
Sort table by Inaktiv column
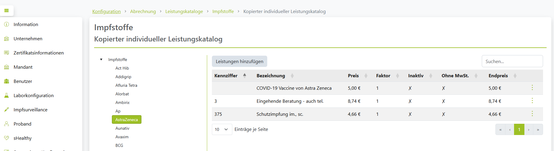(431, 76)
